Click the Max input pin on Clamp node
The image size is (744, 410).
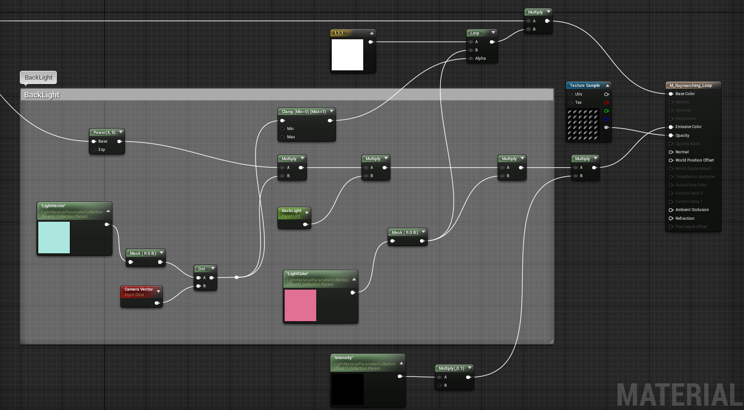282,137
